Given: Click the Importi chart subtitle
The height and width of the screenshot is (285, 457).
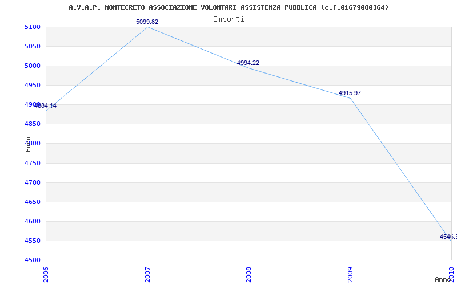Looking at the screenshot, I should pos(228,19).
